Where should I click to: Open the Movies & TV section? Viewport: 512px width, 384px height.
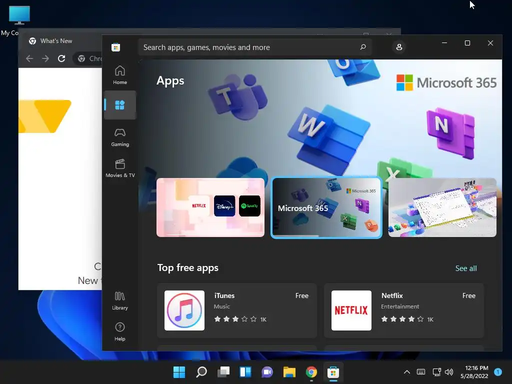coord(120,168)
